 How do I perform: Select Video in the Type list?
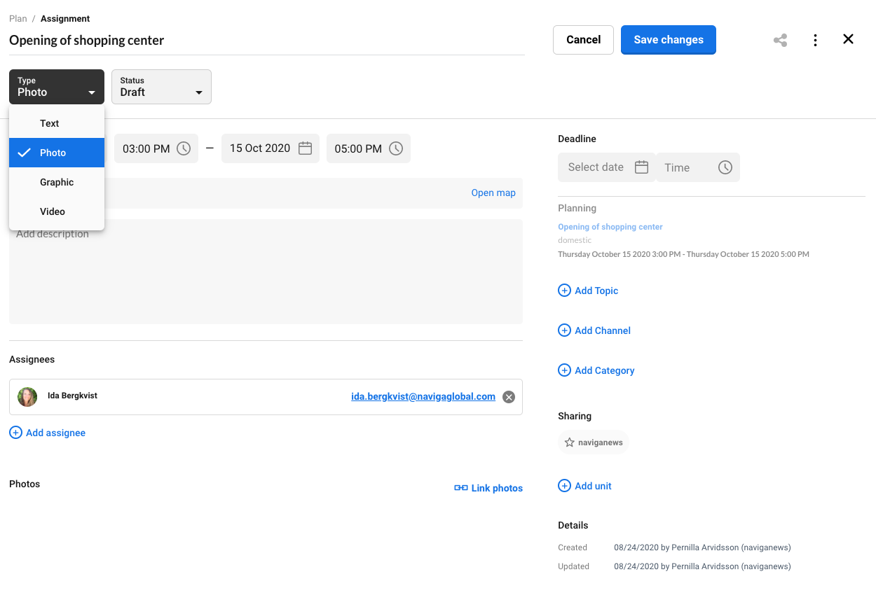click(x=53, y=211)
